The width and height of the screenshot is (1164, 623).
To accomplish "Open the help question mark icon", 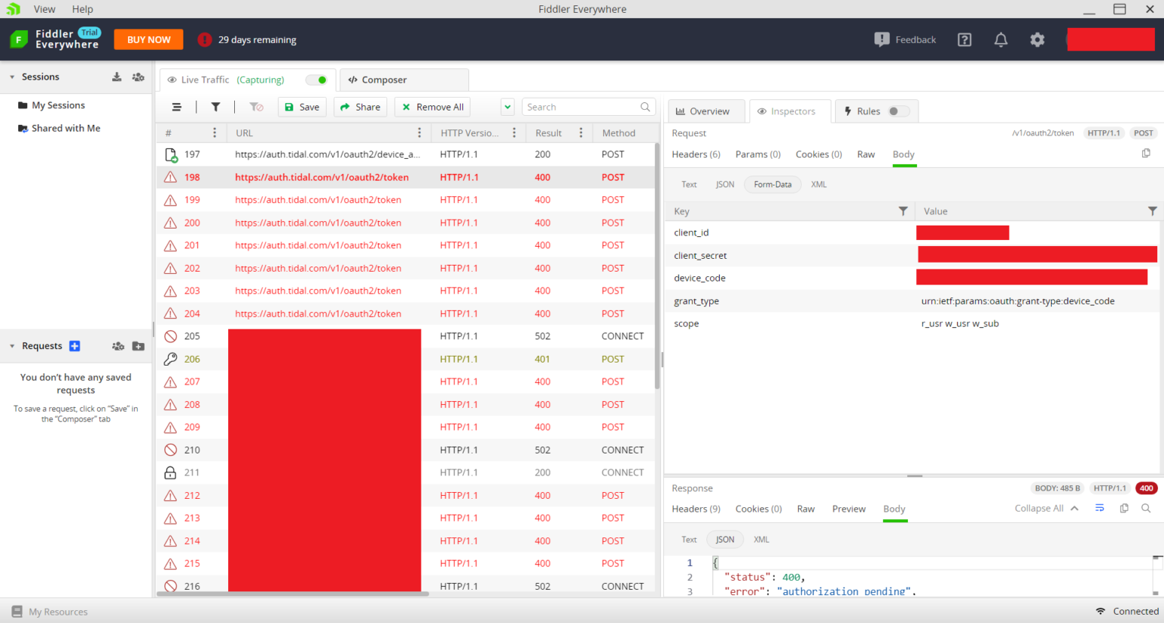I will 964,40.
